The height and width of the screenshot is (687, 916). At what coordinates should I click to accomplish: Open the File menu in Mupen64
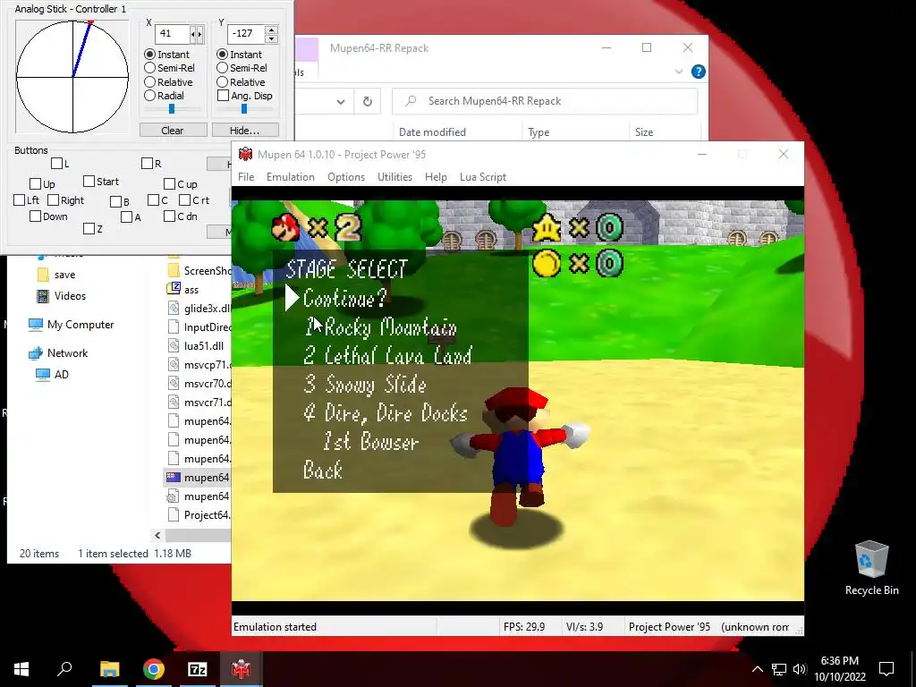(246, 177)
